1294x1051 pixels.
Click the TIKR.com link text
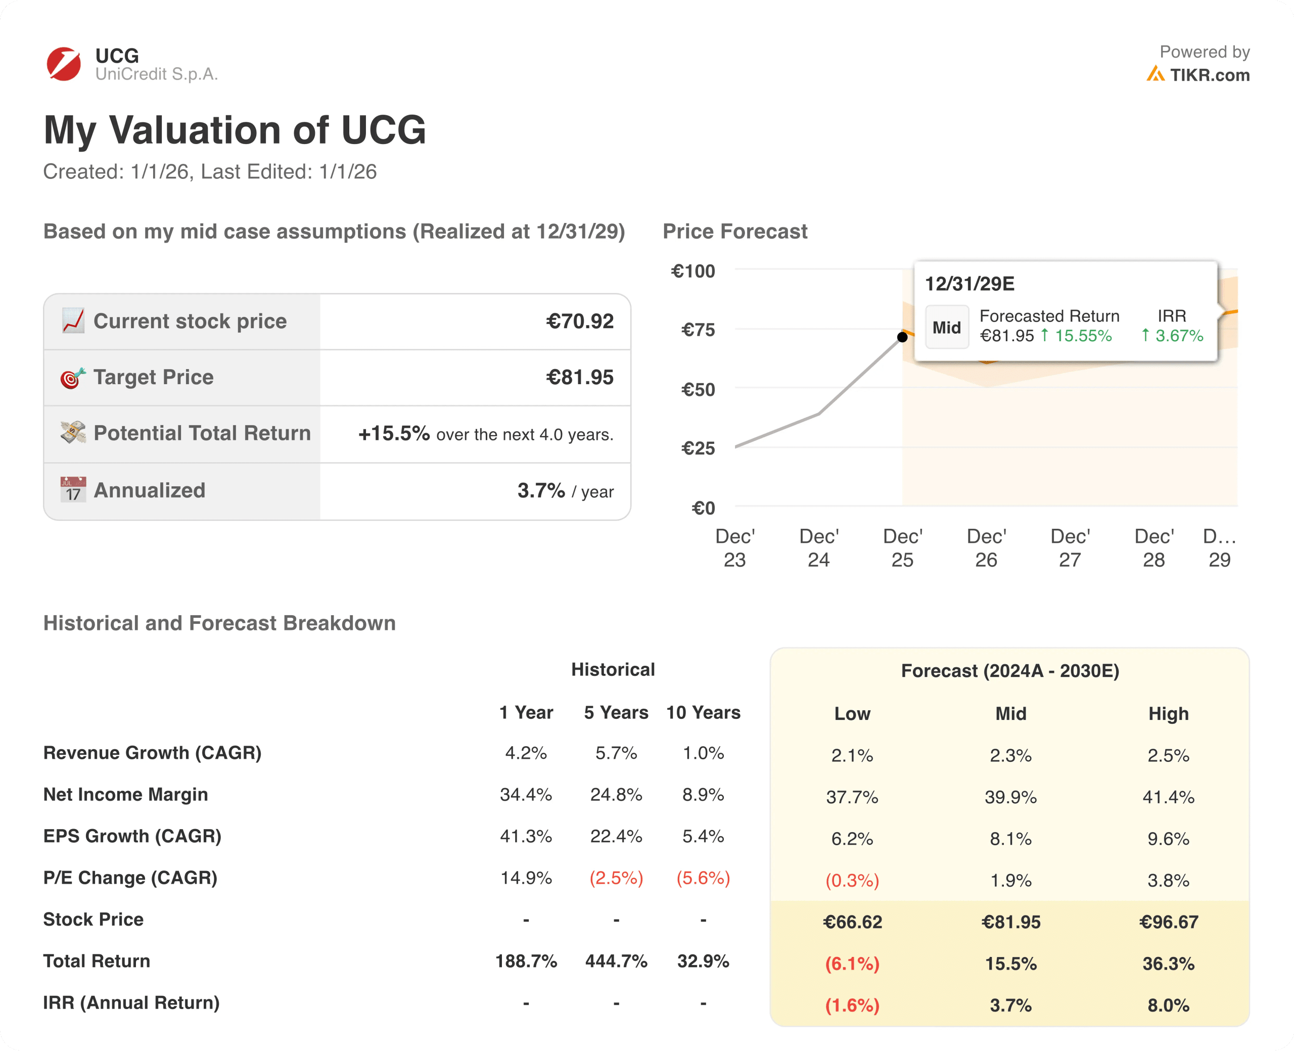click(1209, 75)
